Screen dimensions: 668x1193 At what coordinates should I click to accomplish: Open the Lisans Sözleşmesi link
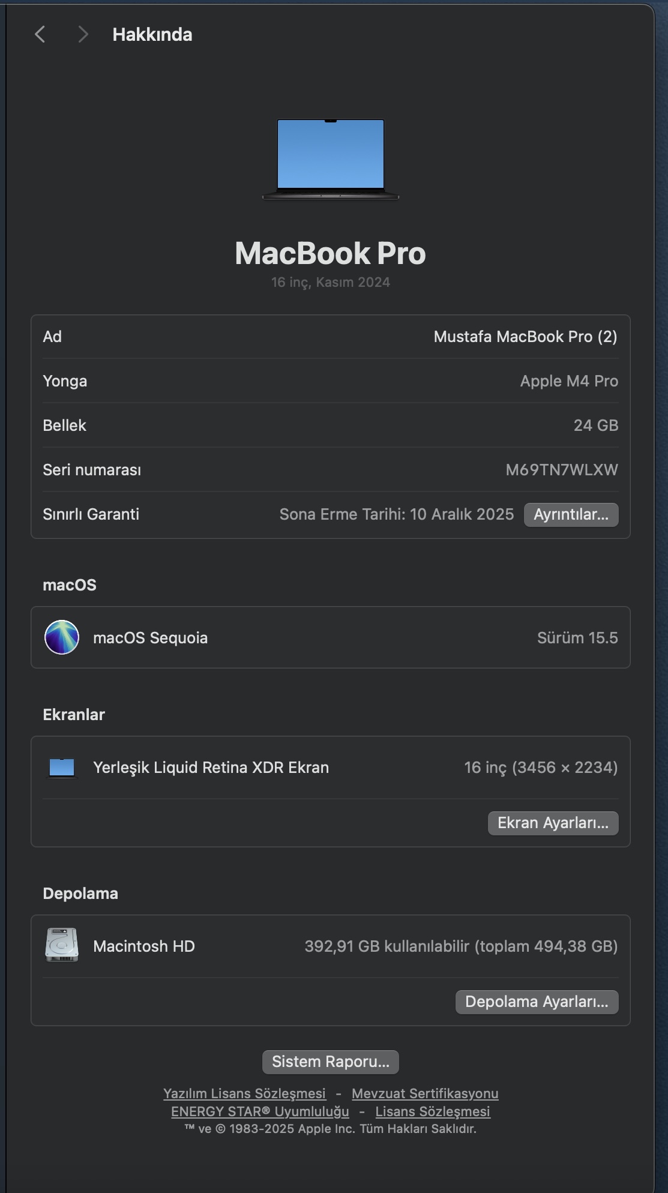coord(433,1111)
